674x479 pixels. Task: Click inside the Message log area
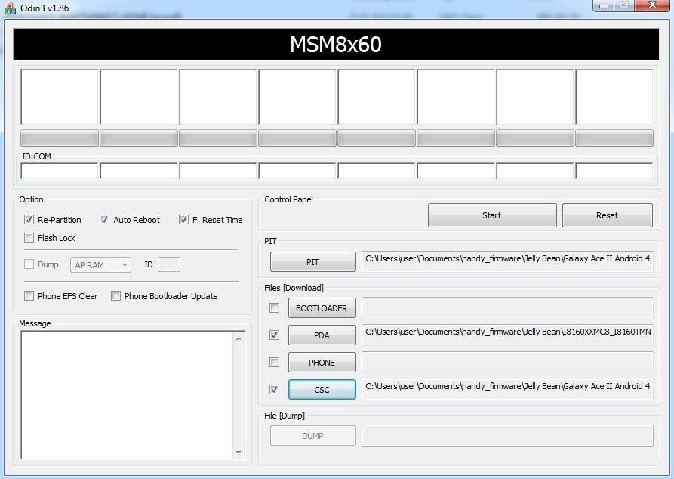pyautogui.click(x=128, y=395)
